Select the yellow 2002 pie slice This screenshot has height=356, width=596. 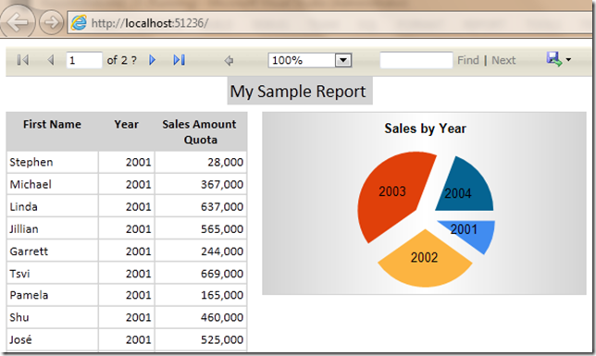[x=425, y=260]
